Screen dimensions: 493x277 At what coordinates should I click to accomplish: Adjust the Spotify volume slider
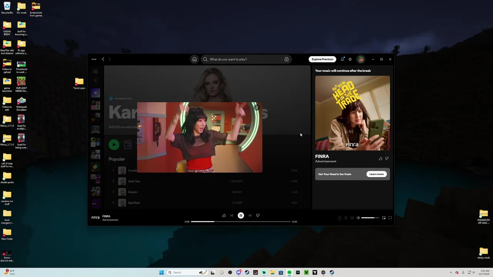coord(370,218)
